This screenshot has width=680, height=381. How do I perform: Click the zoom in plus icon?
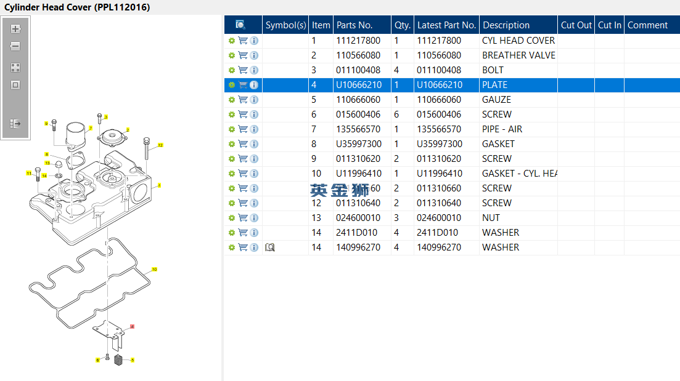(x=15, y=29)
